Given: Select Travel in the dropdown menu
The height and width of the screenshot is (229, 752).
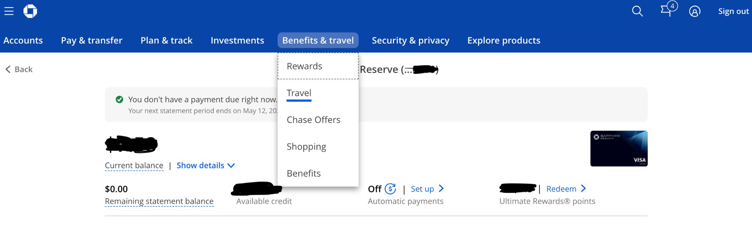Looking at the screenshot, I should pos(299,93).
